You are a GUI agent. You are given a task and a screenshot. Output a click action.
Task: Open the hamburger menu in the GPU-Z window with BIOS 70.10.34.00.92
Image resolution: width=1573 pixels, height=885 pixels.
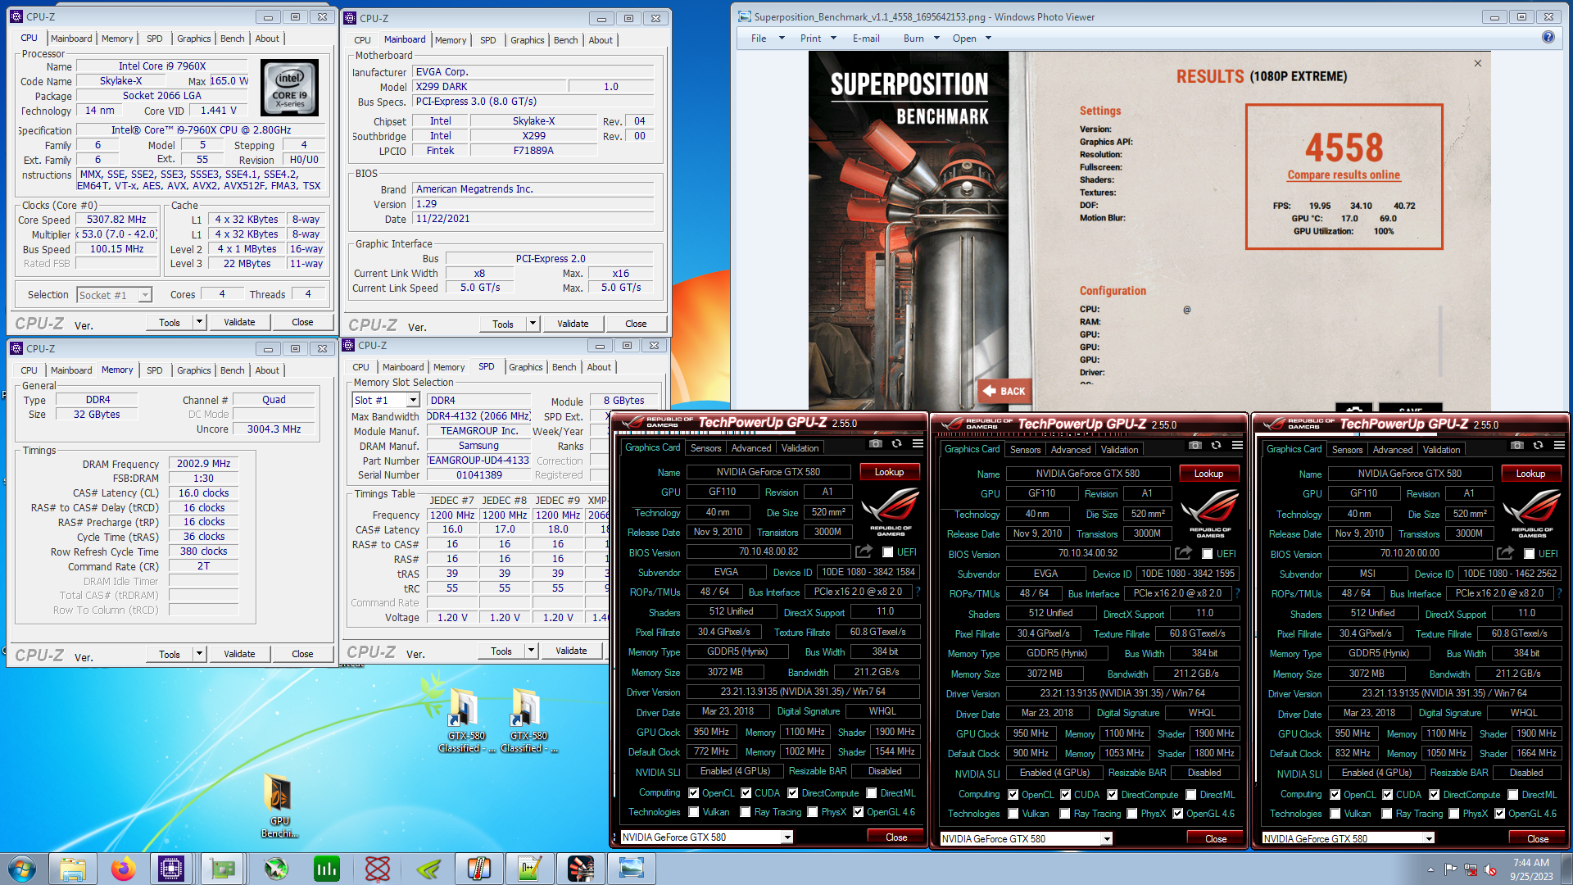pos(1237,446)
